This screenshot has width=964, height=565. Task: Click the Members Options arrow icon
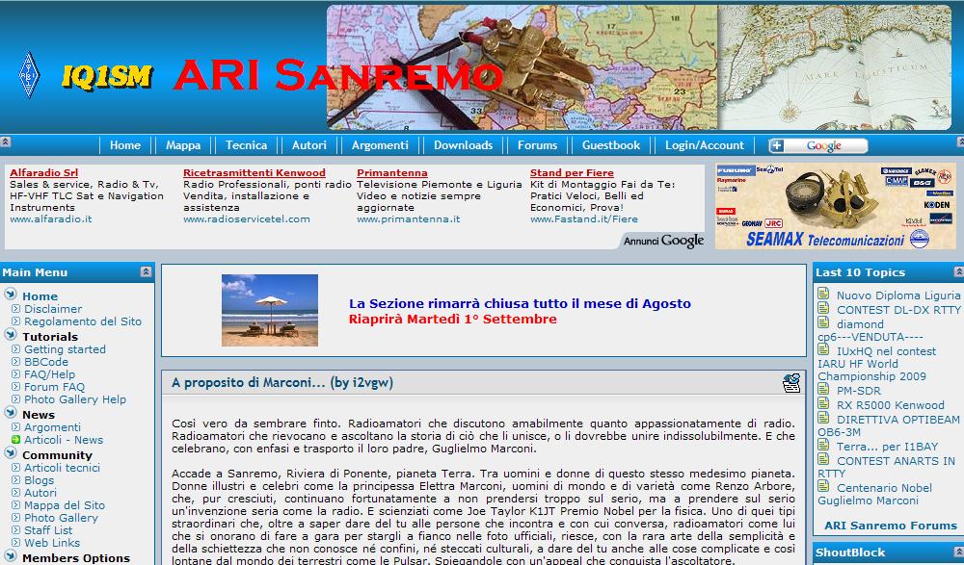(11, 555)
